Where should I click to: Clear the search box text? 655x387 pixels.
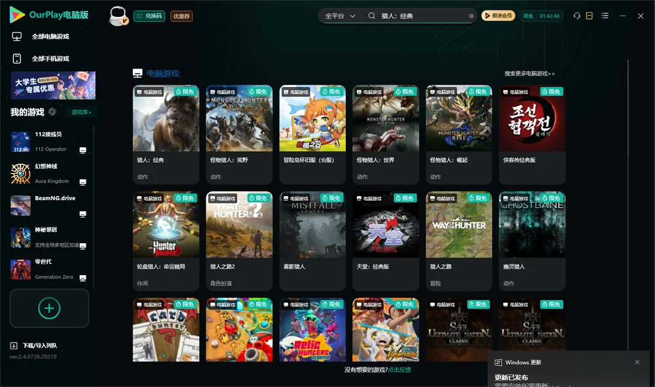[471, 16]
